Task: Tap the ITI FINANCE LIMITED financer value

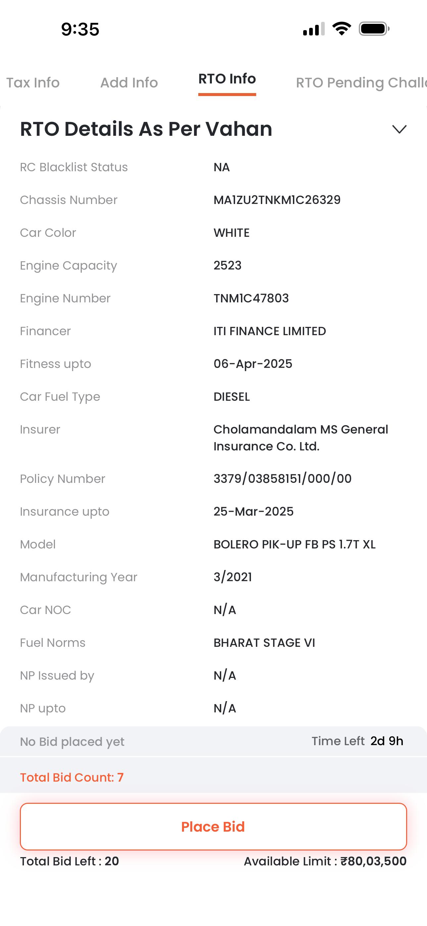Action: [269, 331]
